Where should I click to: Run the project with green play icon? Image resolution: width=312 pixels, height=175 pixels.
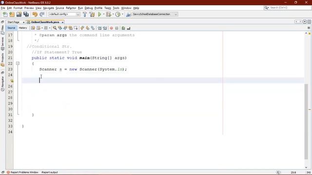pos(99,14)
